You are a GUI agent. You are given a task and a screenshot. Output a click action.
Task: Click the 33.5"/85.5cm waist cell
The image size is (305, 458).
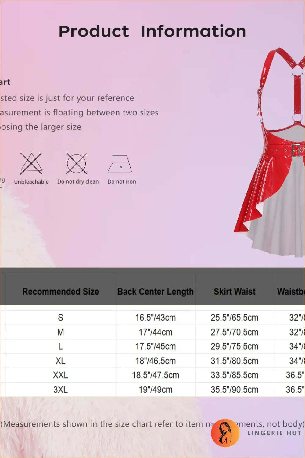pos(235,375)
